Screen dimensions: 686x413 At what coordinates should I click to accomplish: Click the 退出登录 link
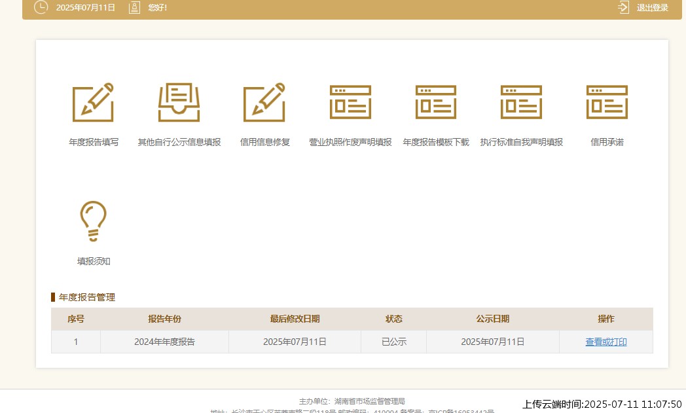coord(653,7)
